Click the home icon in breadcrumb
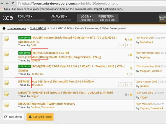Viewport: 166px width, 124px height. [4, 28]
